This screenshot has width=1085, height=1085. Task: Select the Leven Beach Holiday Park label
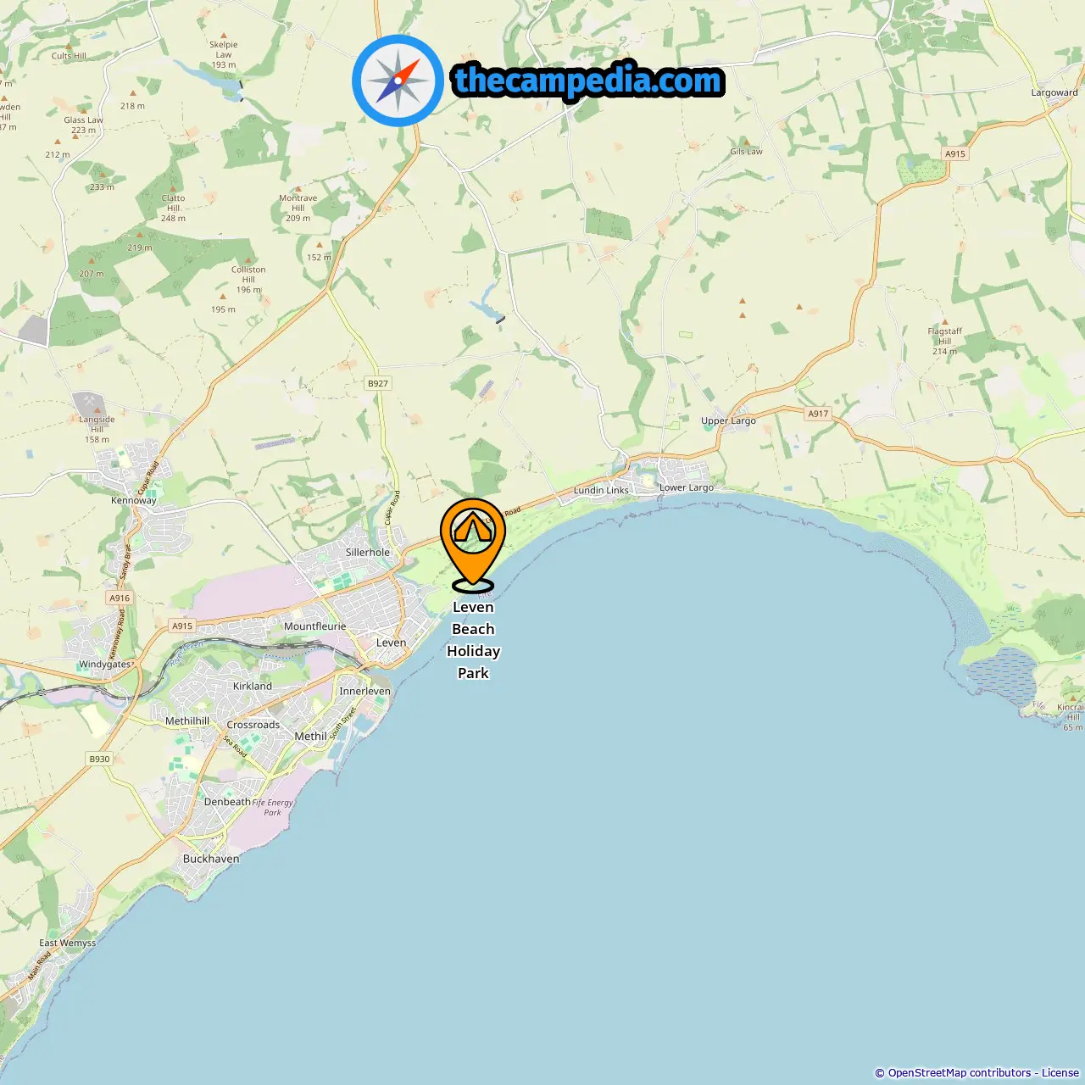[x=473, y=640]
